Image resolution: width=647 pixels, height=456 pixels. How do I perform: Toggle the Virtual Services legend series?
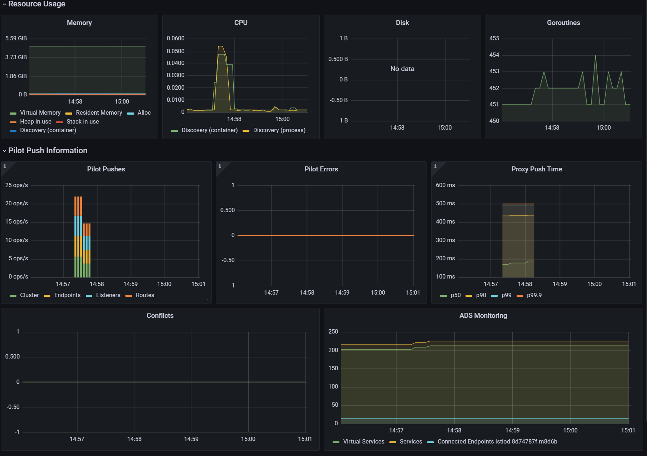(364, 442)
